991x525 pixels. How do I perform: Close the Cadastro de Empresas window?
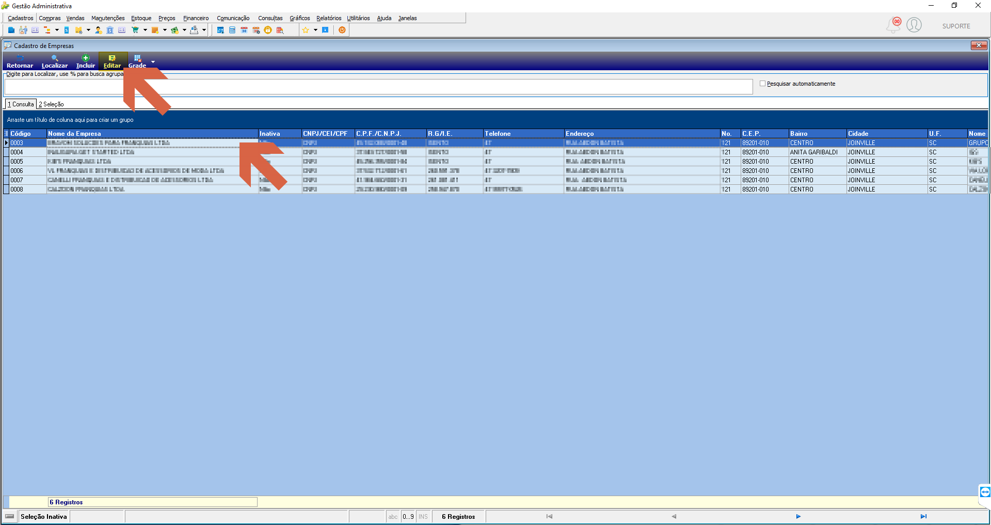(979, 45)
